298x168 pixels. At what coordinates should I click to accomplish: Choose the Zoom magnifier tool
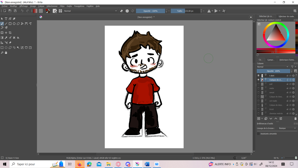pos(2,53)
